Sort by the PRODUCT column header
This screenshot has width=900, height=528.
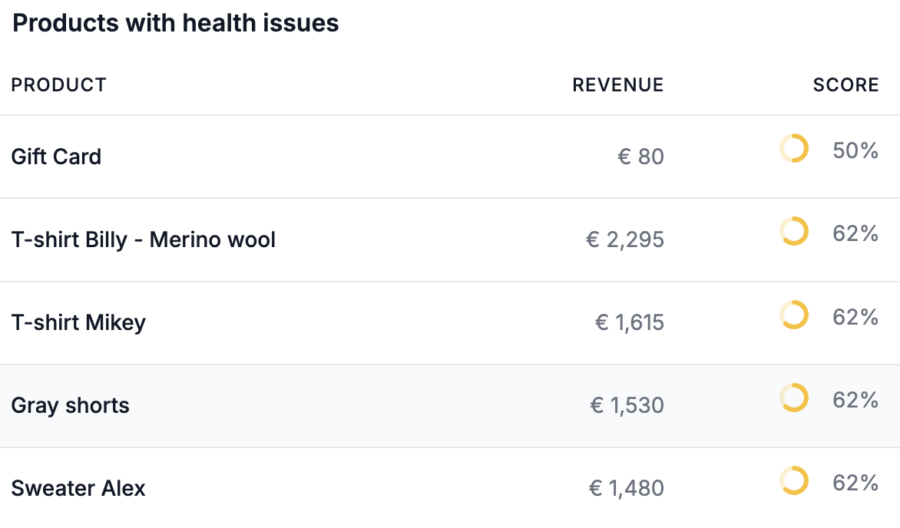(59, 85)
